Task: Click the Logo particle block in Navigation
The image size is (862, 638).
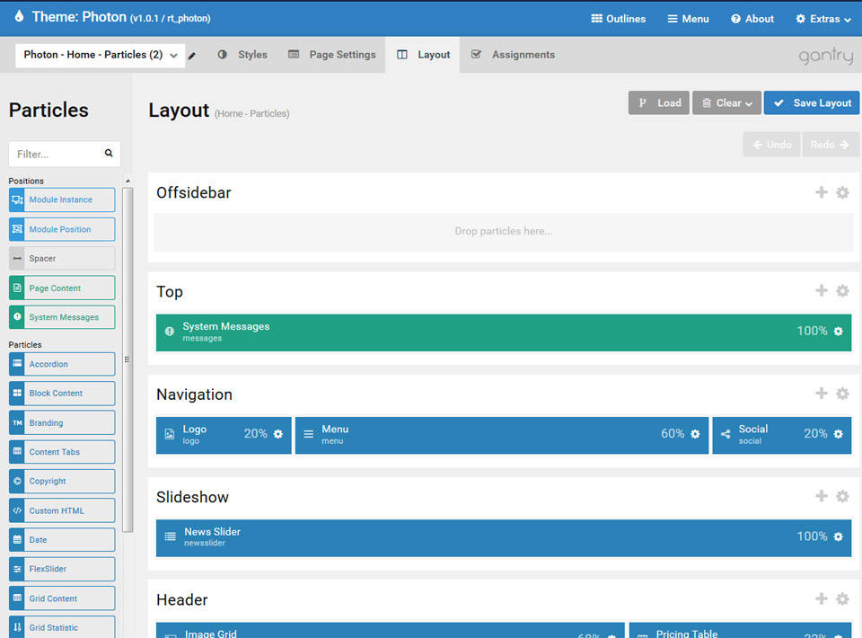Action: pyautogui.click(x=224, y=435)
